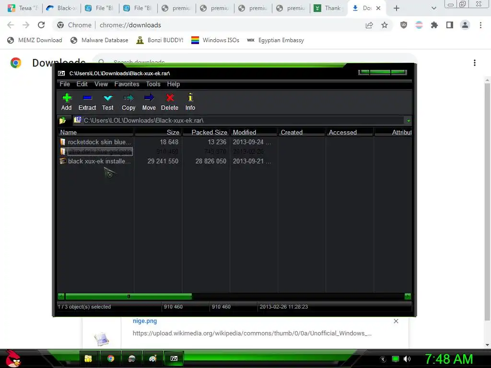Screen dimensions: 491x368
Task: Open Downloads page three-dot menu
Action: coord(475,63)
